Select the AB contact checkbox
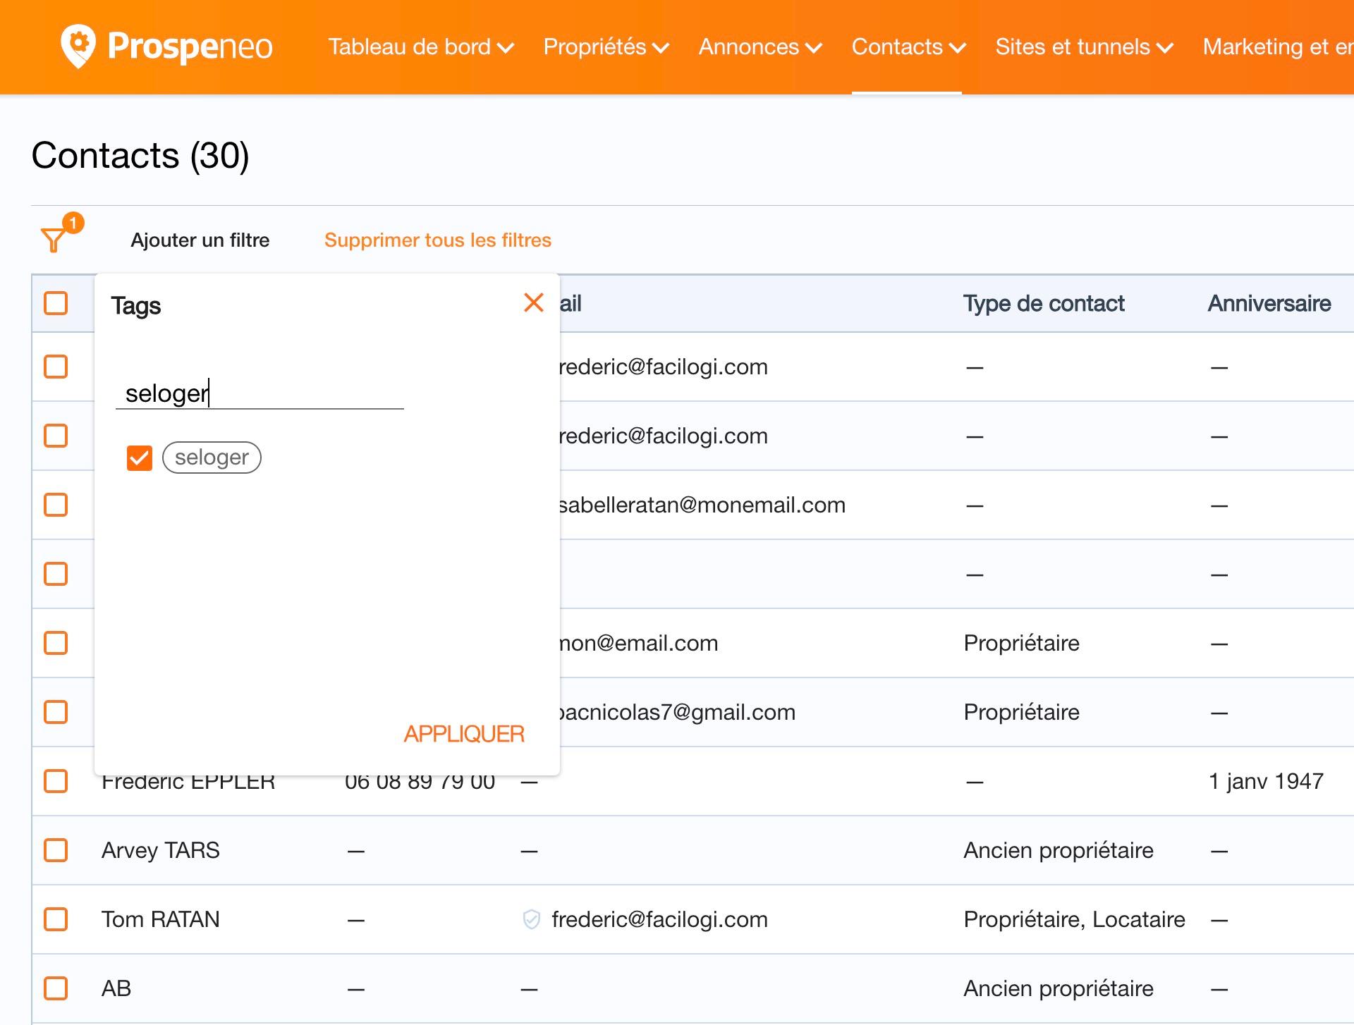1354x1025 pixels. click(56, 988)
